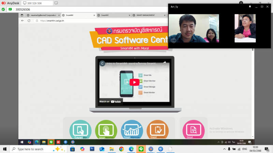Expand the remote system tray hidden icons
Screen dimensions: 273x153
pyautogui.click(x=218, y=142)
